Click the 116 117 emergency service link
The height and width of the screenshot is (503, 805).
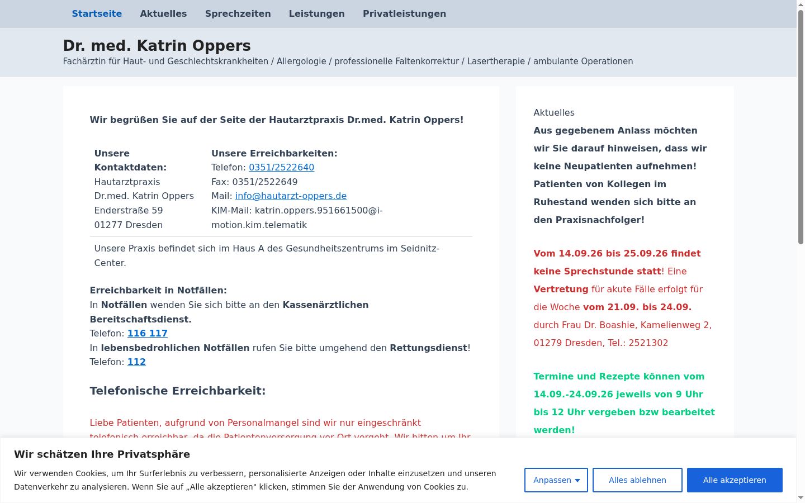point(148,333)
